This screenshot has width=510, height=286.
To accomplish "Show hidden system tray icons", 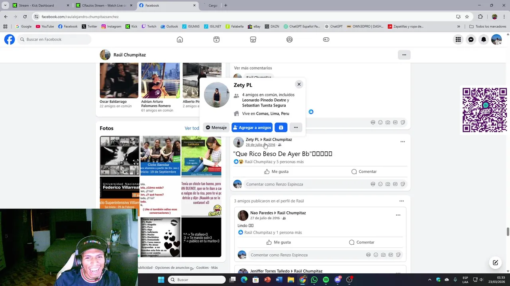I will point(430,280).
